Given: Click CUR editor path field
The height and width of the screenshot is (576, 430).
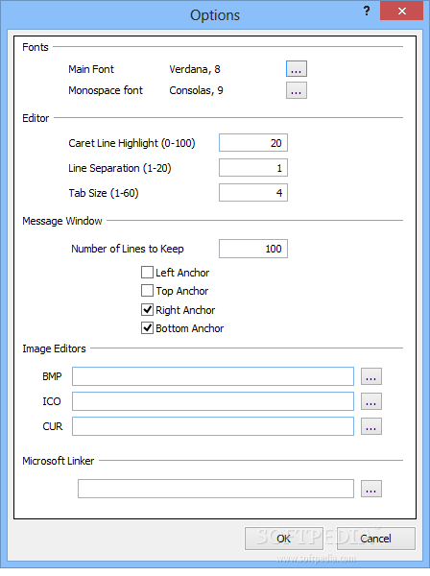Looking at the screenshot, I should coord(213,426).
